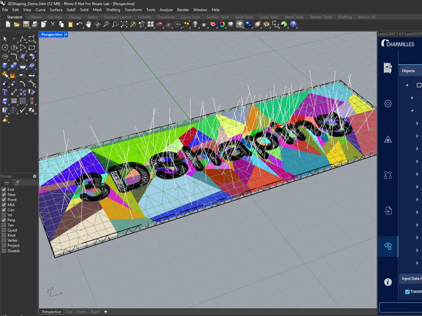422x316 pixels.
Task: Select the arrow pointer tool in left toolbox
Action: 5,39
